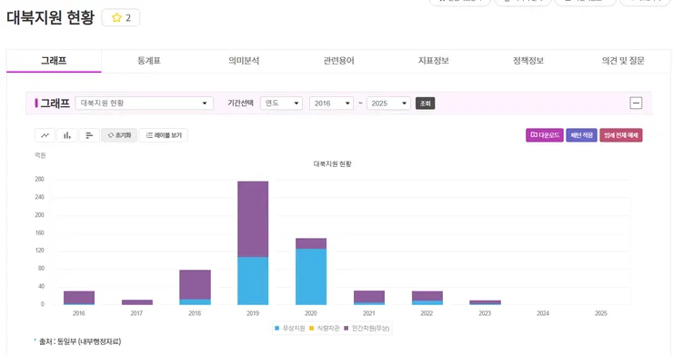Image resolution: width=673 pixels, height=355 pixels.
Task: Click the purple 2021 bar segment
Action: (x=369, y=297)
